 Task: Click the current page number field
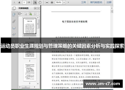click(x=24, y=2)
